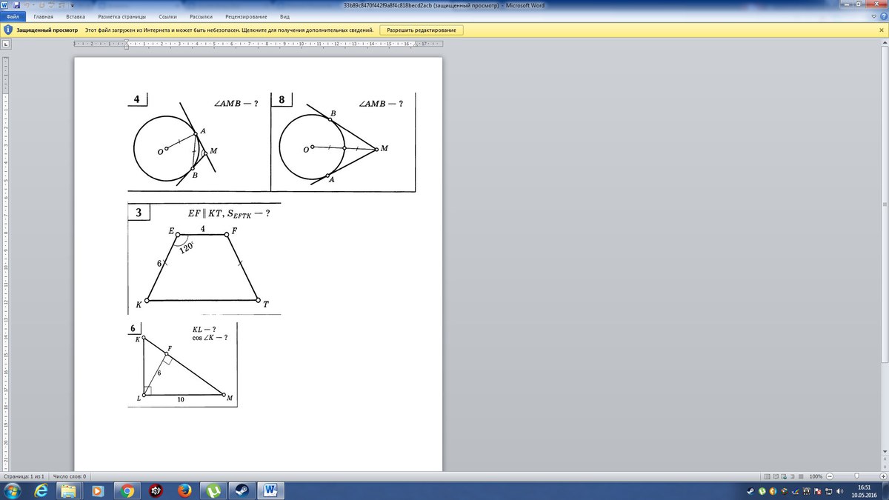Click the zoom slider handle
The width and height of the screenshot is (889, 500).
856,476
